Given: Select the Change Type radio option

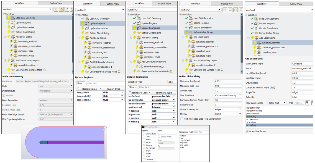Looking at the screenshot, I should 144,134.
